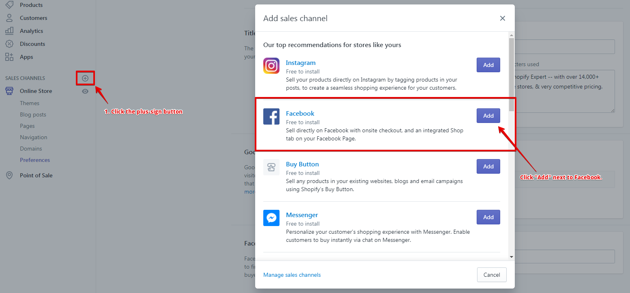
Task: Click the Apps grid icon
Action: point(9,57)
